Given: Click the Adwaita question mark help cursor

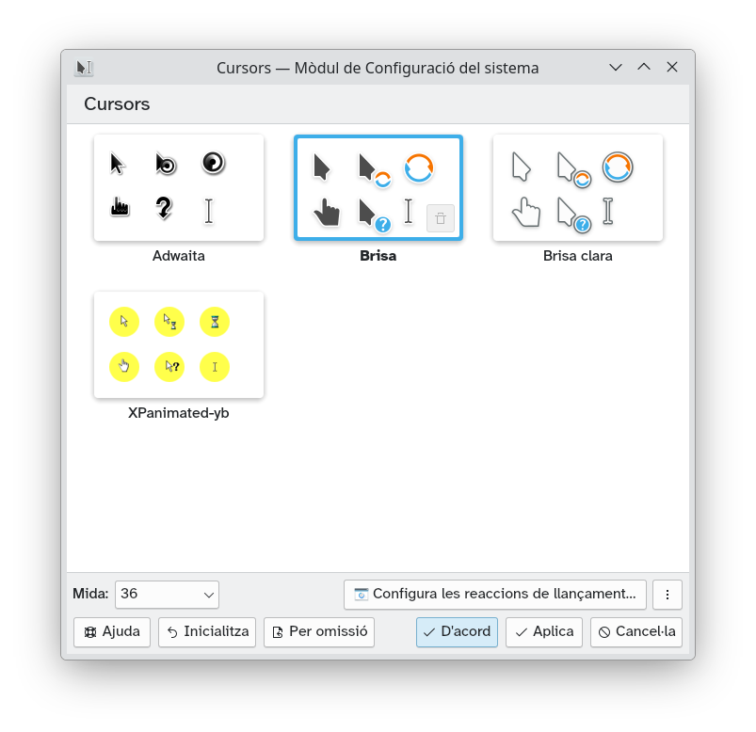Looking at the screenshot, I should coord(164,208).
